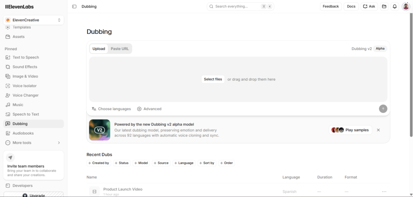Click the Format column header

coord(351,177)
